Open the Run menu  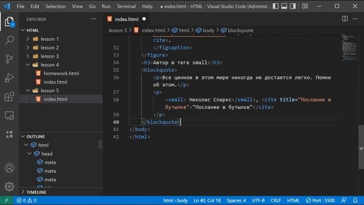[x=106, y=6]
